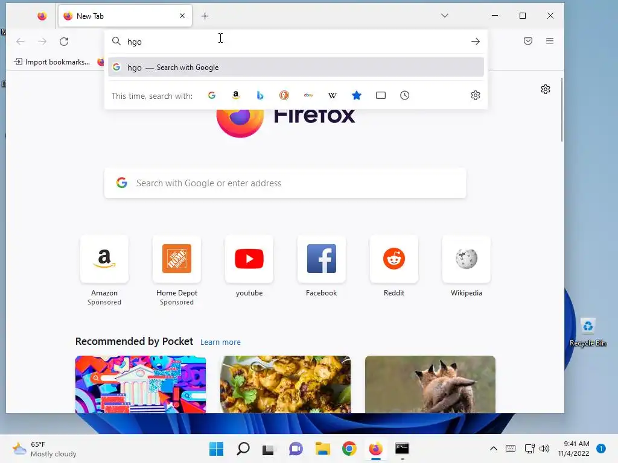Open network settings tray icon
The width and height of the screenshot is (618, 463).
530,449
